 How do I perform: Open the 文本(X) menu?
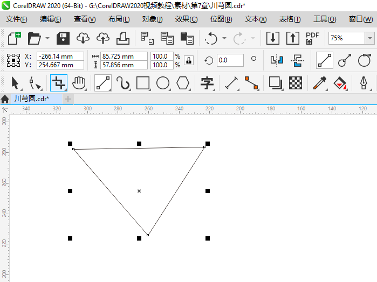click(x=256, y=19)
